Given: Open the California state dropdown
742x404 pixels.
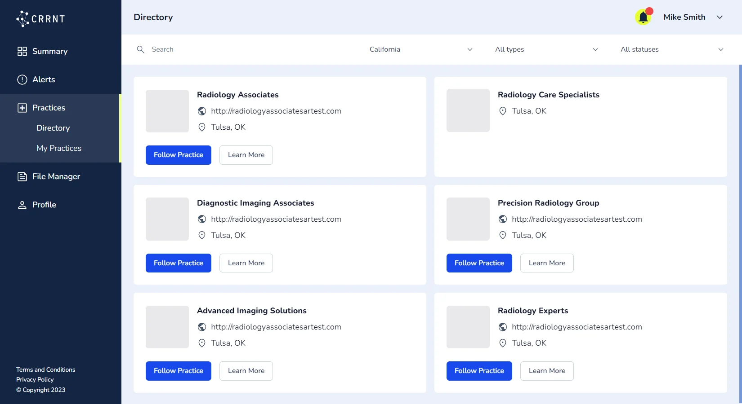Looking at the screenshot, I should 420,49.
